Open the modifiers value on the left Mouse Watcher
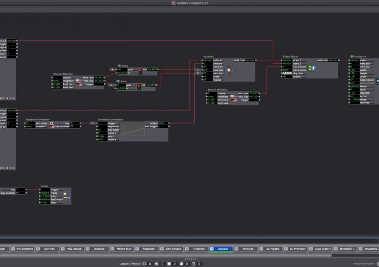379x267 pixels. [x=57, y=81]
